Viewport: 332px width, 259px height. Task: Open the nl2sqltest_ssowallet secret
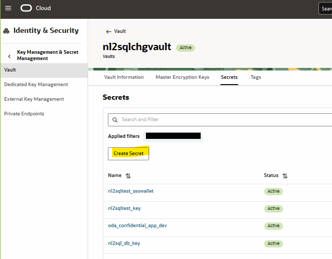click(131, 191)
